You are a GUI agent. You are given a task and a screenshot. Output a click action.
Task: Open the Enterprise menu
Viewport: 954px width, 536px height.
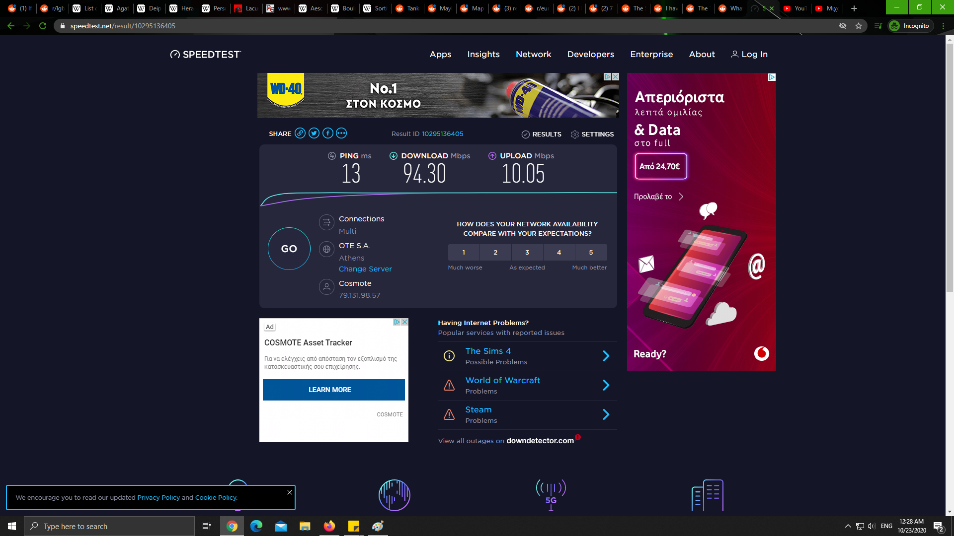point(651,55)
